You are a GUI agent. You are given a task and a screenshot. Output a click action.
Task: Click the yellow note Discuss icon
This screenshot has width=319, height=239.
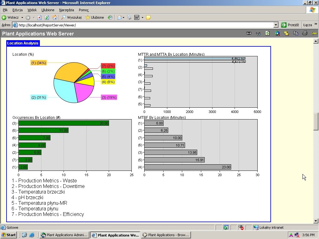tap(148, 17)
